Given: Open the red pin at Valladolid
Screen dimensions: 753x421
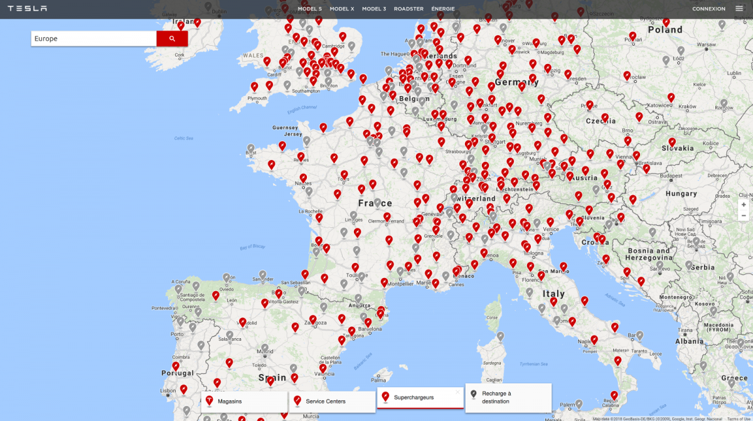Looking at the screenshot, I should [x=243, y=322].
